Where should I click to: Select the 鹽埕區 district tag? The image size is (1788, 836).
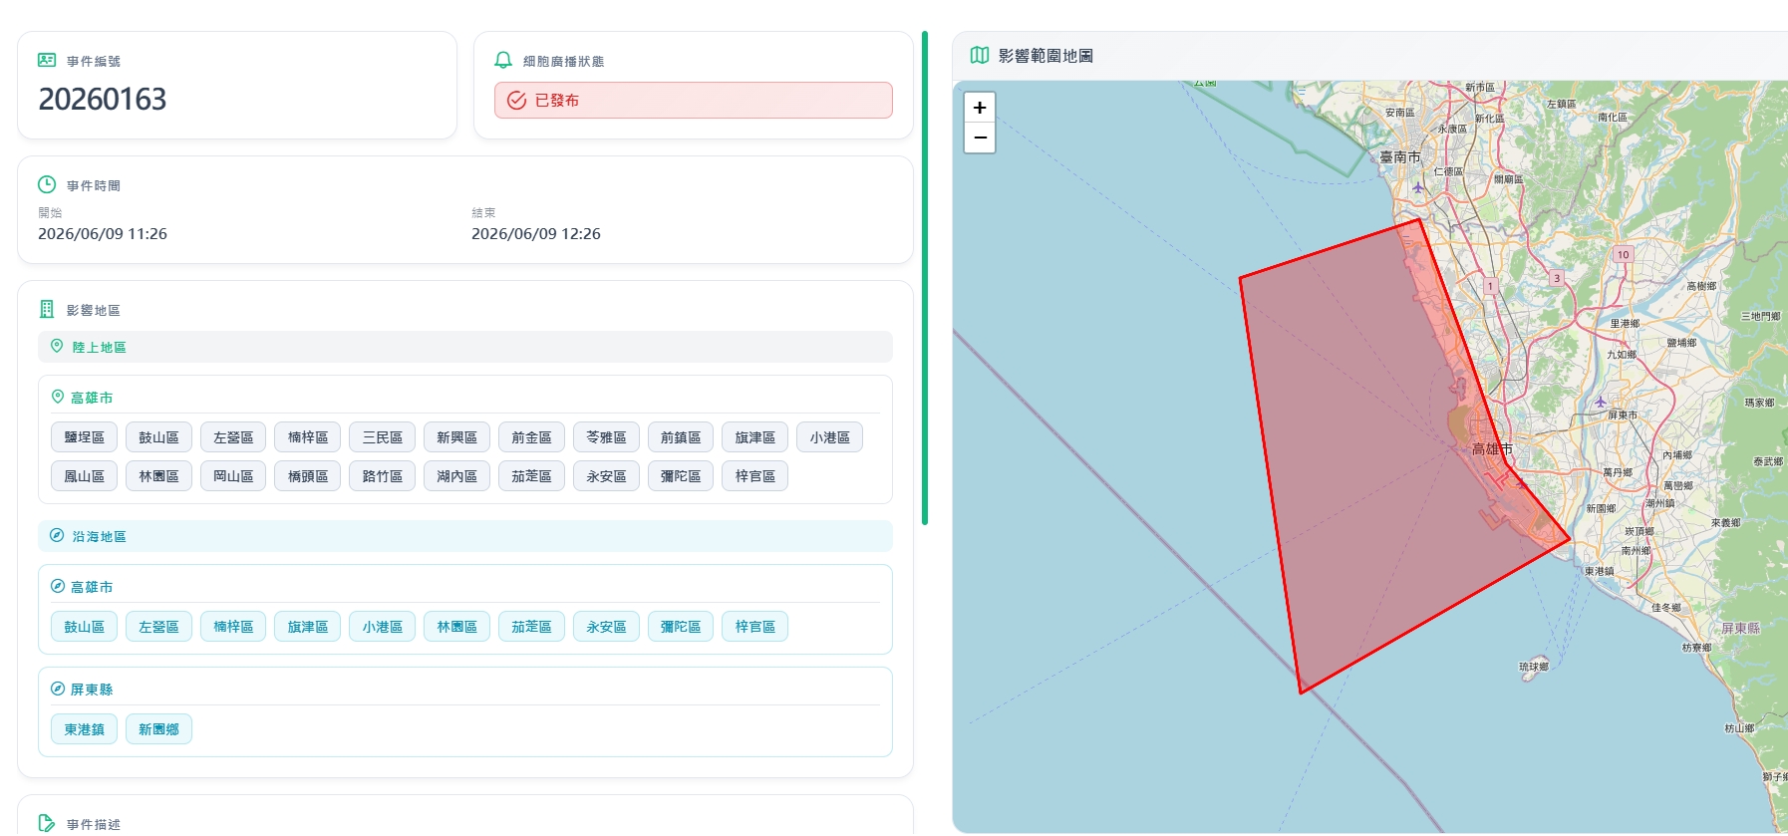84,437
